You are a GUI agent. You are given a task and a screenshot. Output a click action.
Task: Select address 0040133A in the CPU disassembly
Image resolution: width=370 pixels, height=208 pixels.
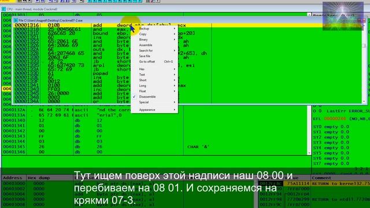(14, 115)
